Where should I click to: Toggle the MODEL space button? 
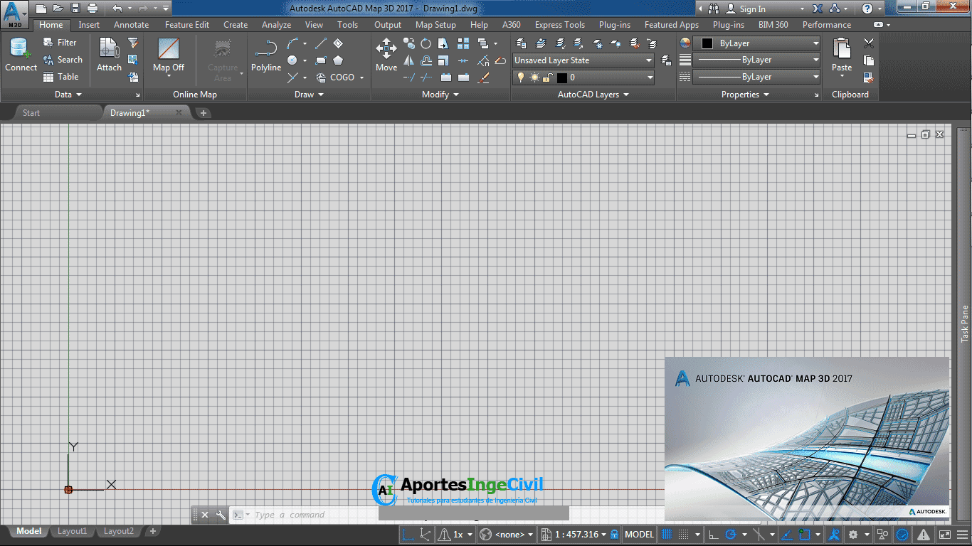(x=639, y=535)
